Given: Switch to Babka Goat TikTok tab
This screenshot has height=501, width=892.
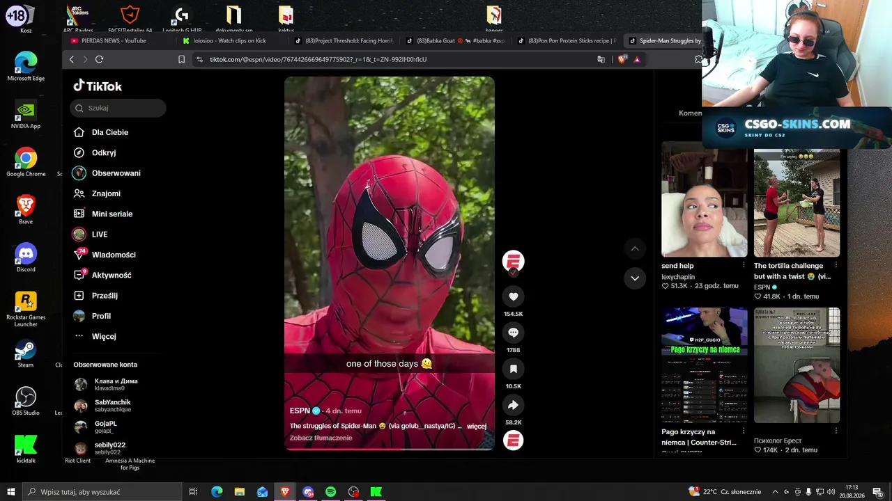Looking at the screenshot, I should point(455,40).
